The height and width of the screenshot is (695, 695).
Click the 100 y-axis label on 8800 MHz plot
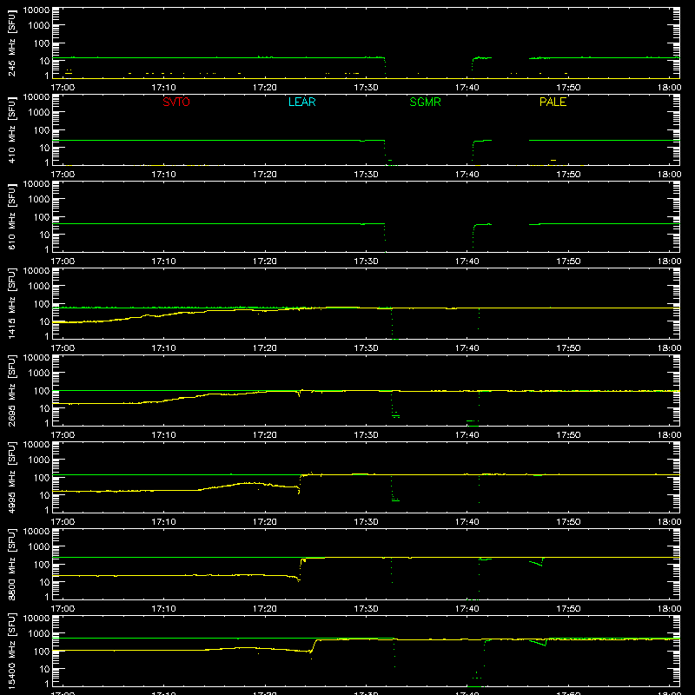pos(42,565)
